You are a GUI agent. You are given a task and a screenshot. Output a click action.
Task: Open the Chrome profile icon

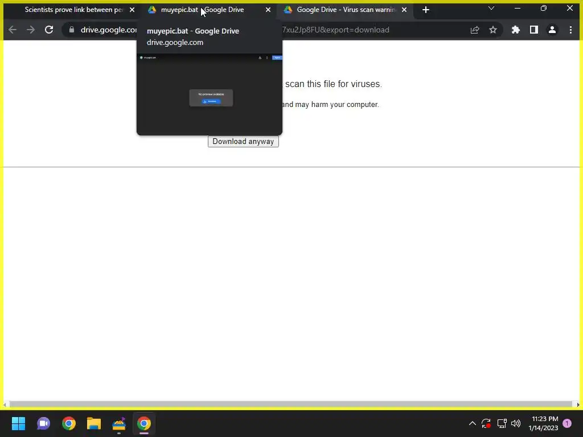[552, 30]
